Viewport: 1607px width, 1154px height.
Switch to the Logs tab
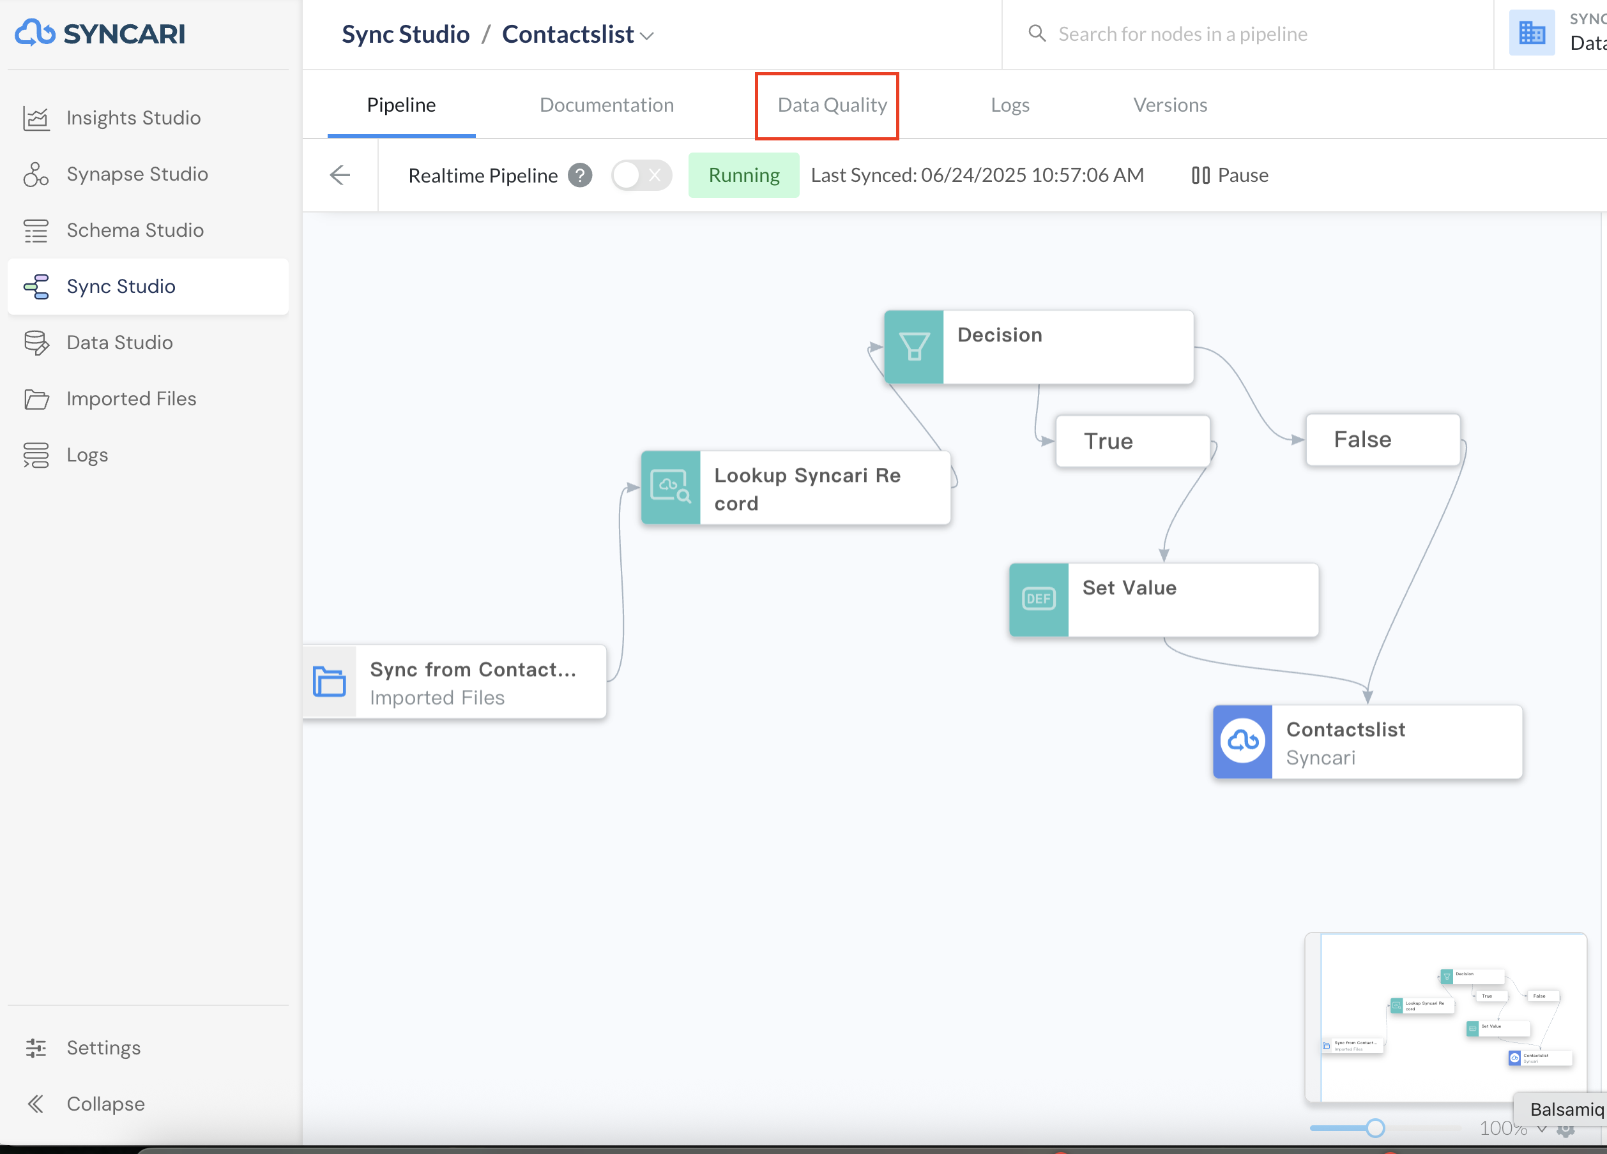[1010, 105]
